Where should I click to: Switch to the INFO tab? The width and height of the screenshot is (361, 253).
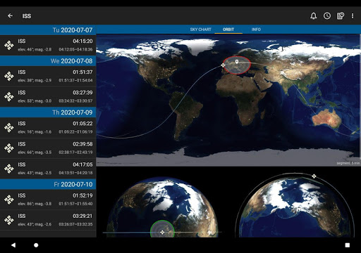(x=256, y=30)
